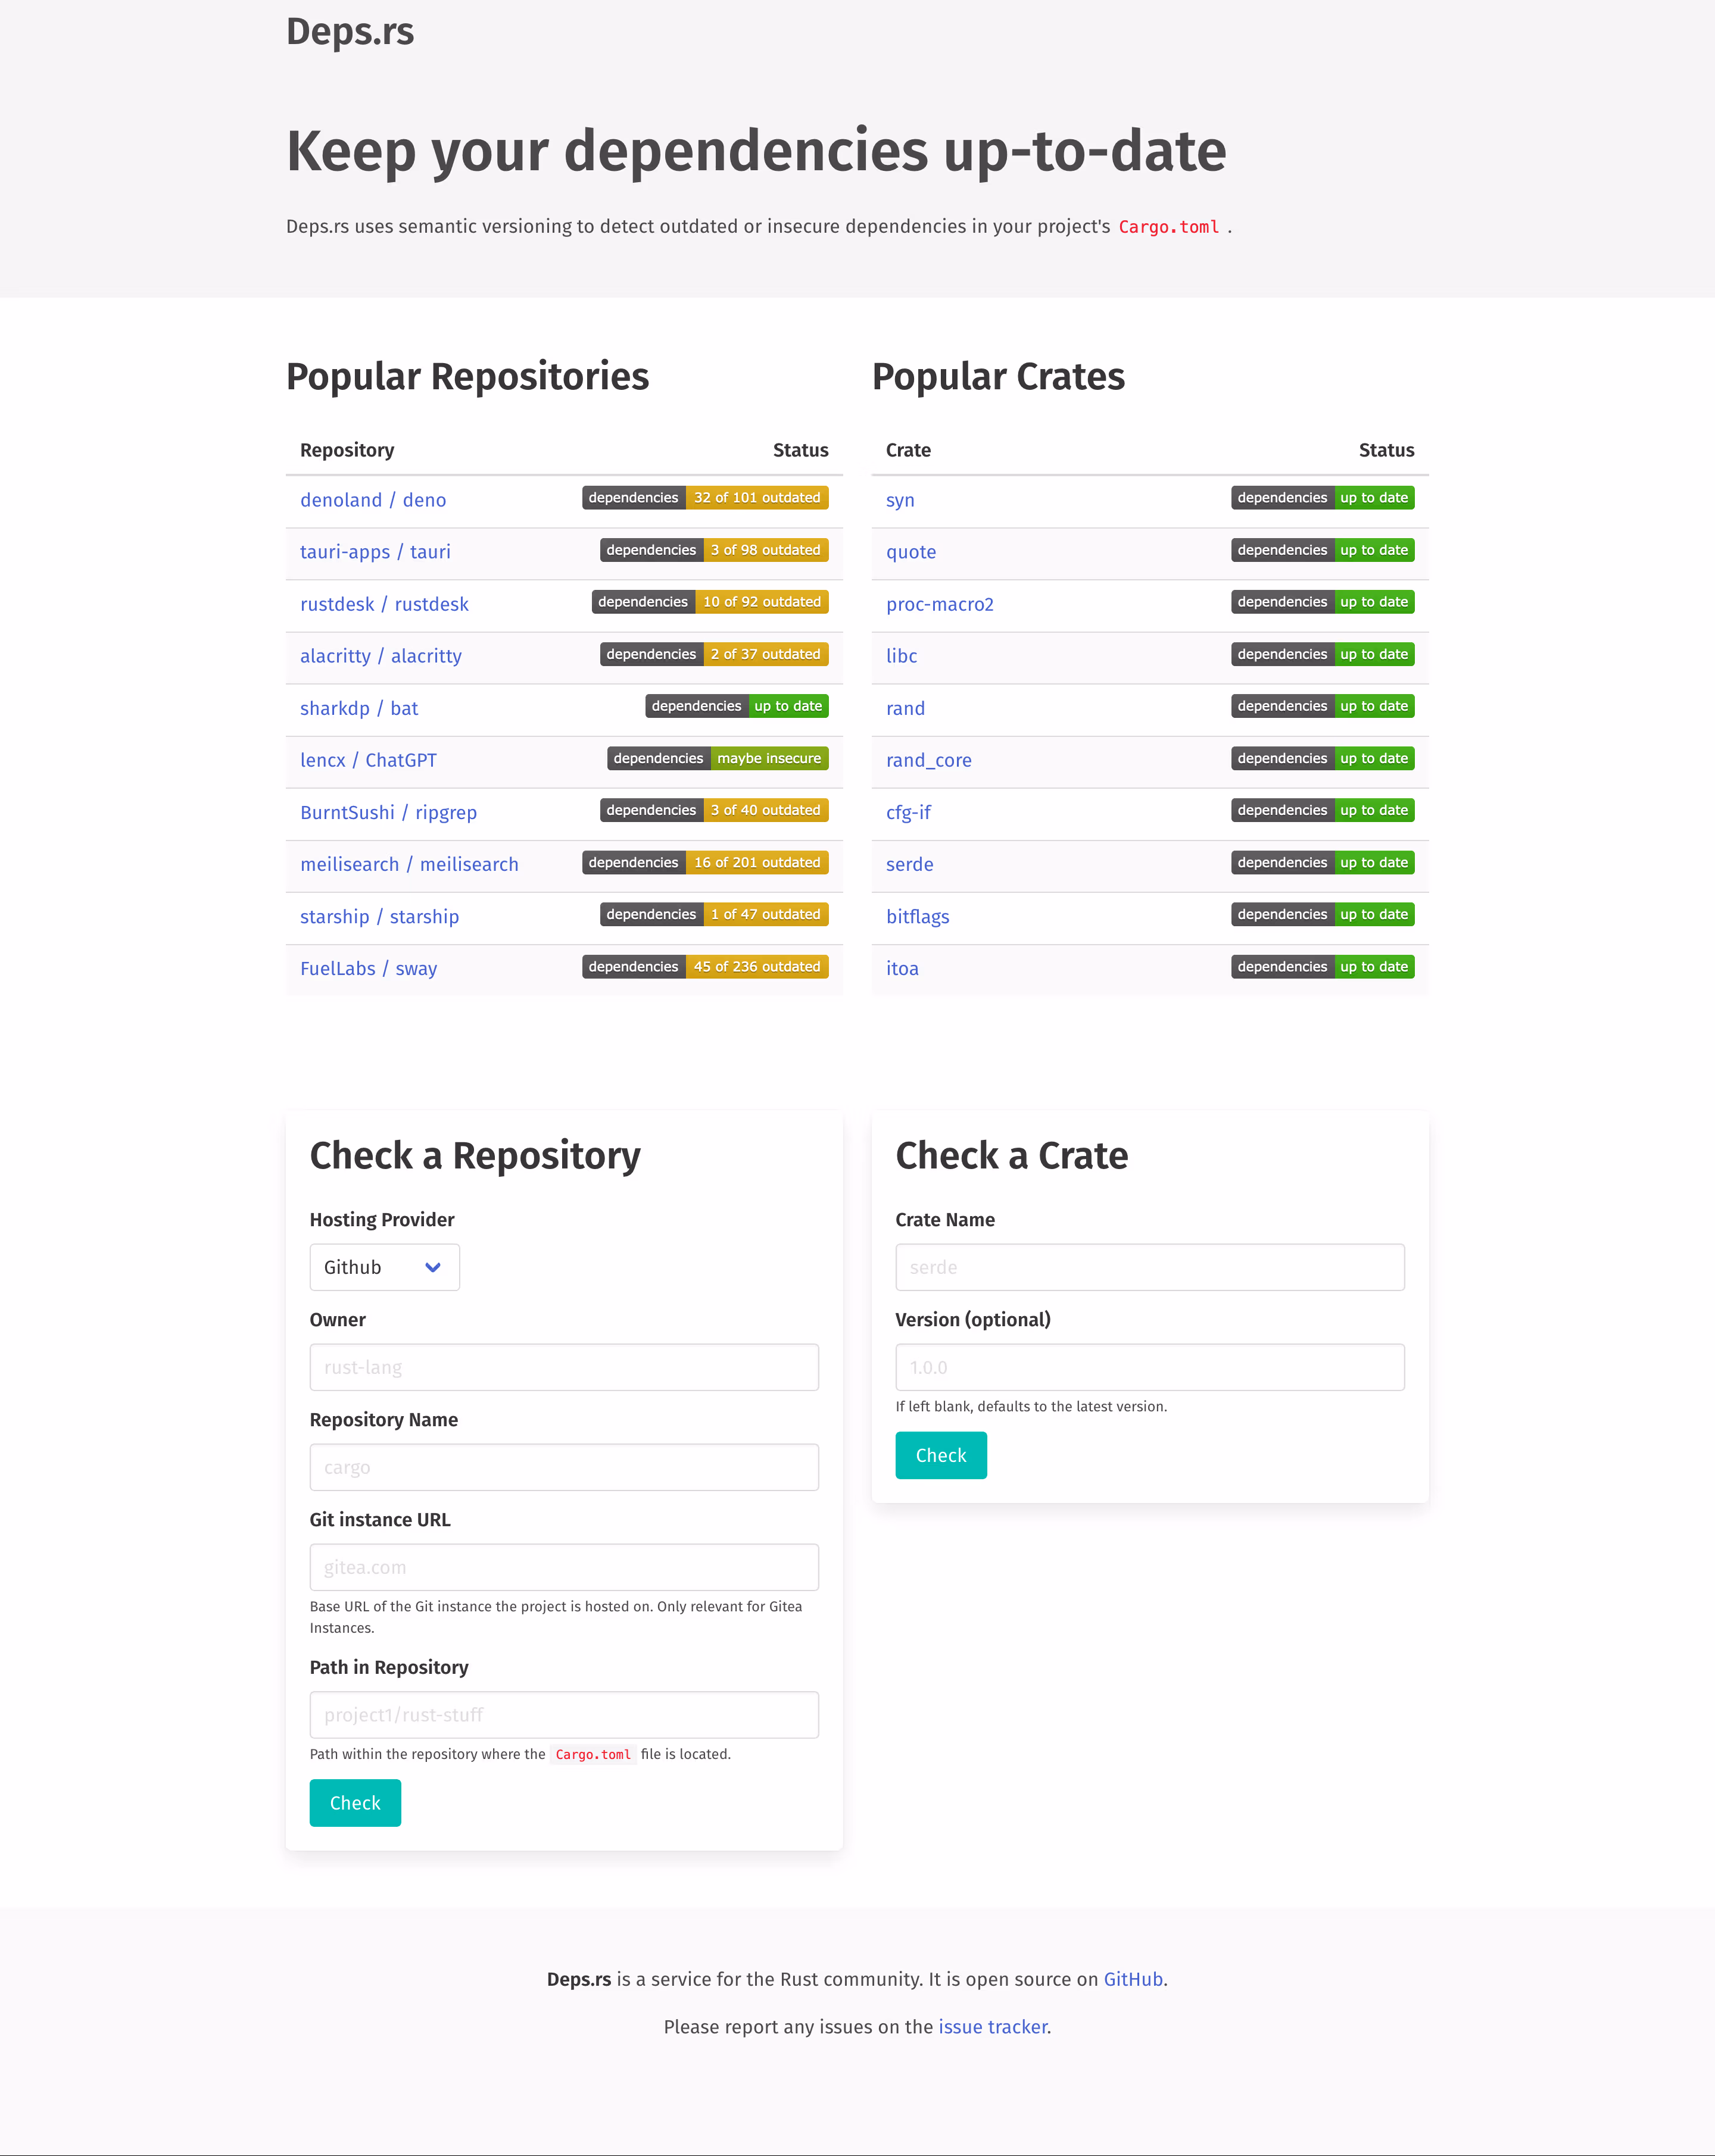1715x2156 pixels.
Task: Open the bitflags crate link
Action: pos(918,916)
